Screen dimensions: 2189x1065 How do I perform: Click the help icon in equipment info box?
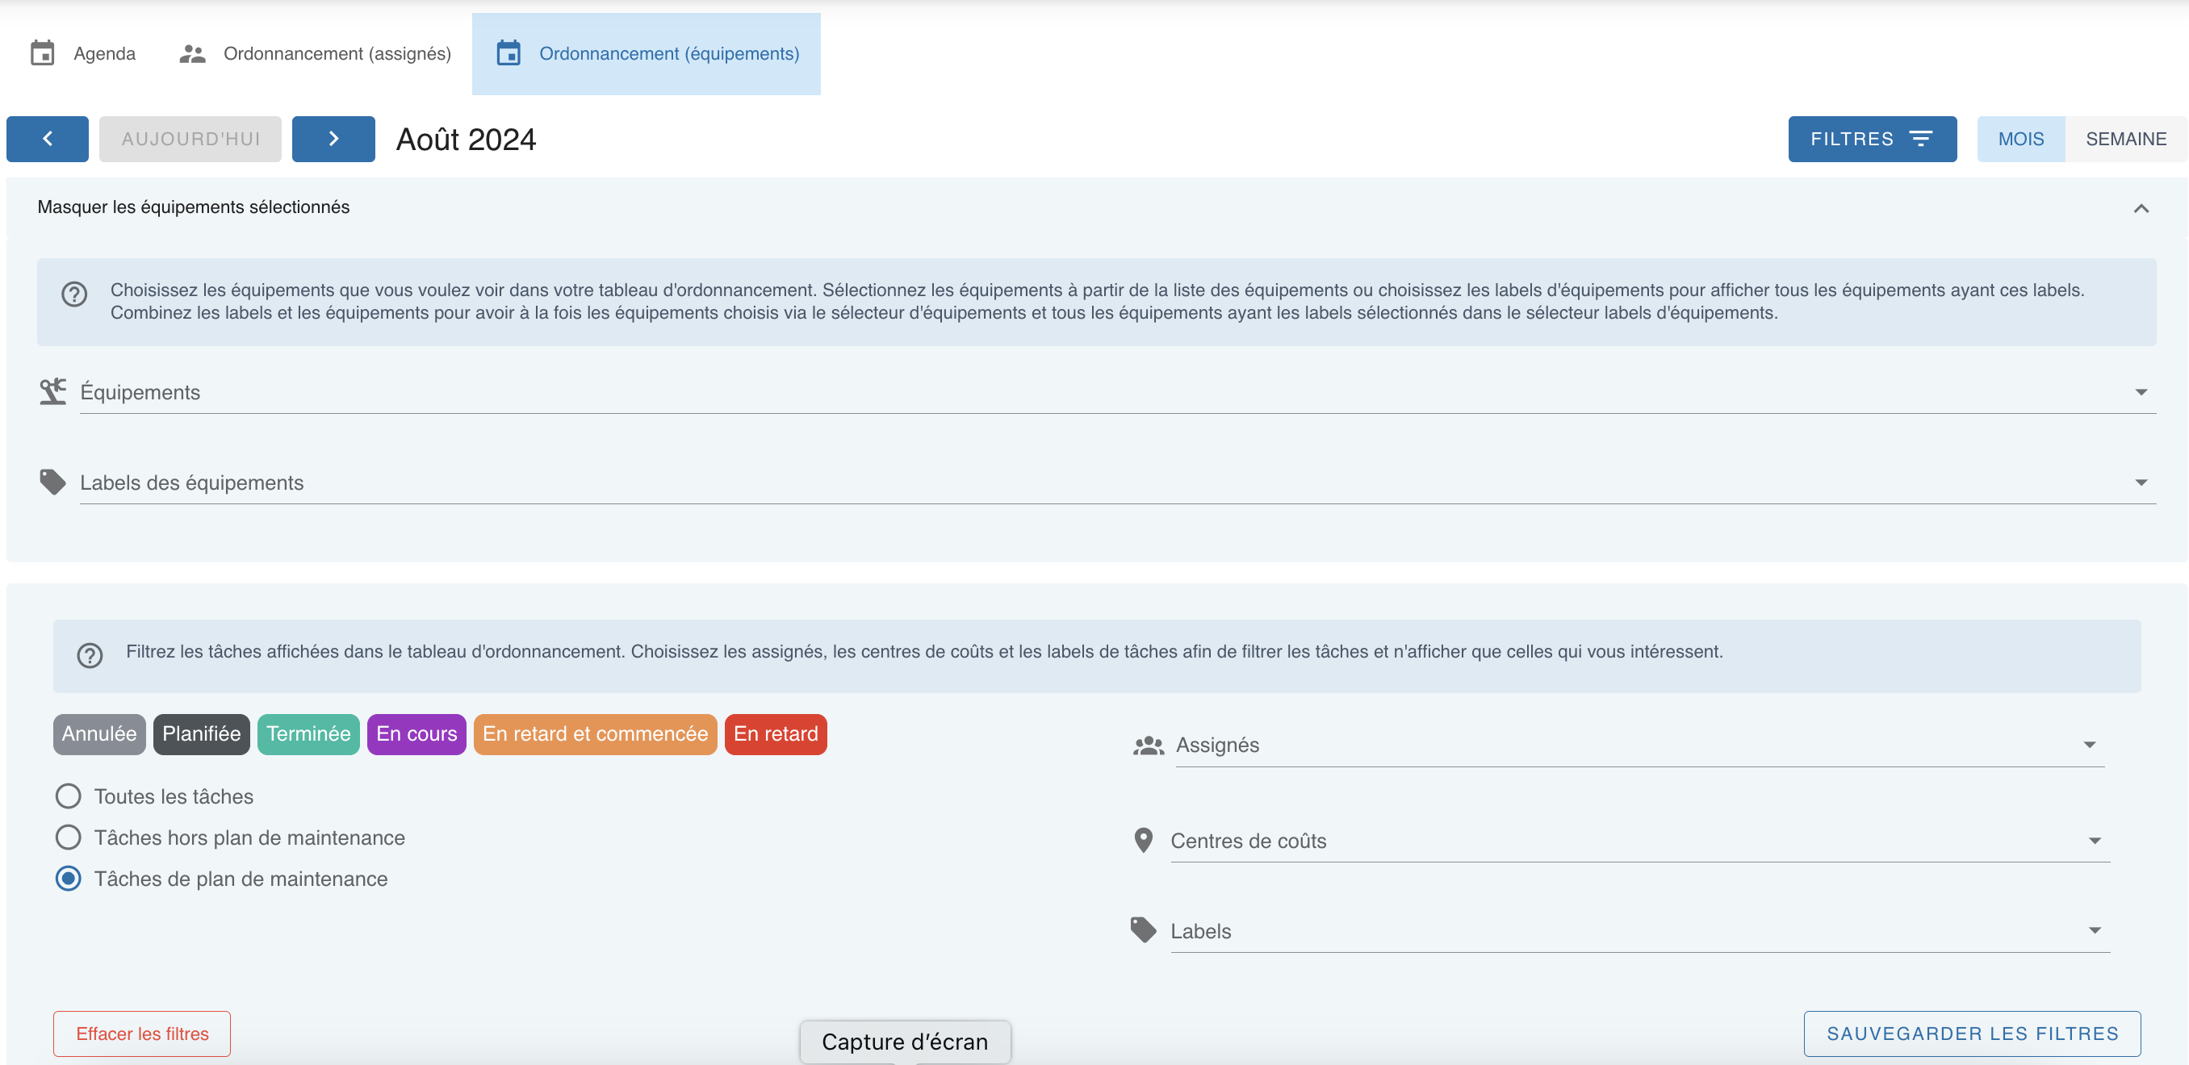point(75,294)
